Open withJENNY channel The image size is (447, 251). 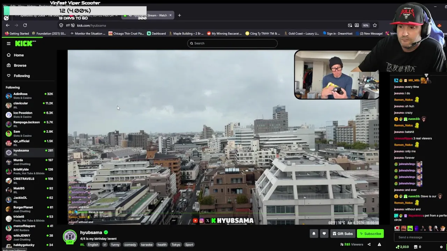(29, 237)
